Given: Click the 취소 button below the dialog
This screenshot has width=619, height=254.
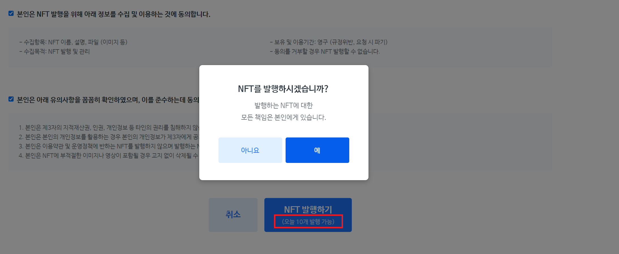Looking at the screenshot, I should 233,215.
